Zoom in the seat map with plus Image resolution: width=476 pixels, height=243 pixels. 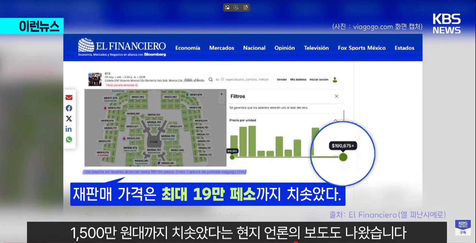click(x=222, y=94)
